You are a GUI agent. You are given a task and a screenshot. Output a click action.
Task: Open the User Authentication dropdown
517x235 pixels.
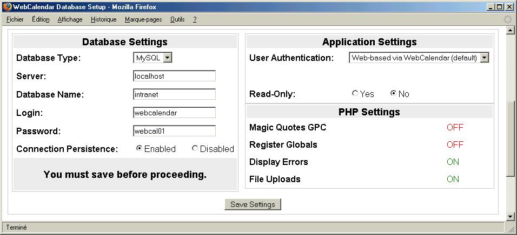point(419,58)
